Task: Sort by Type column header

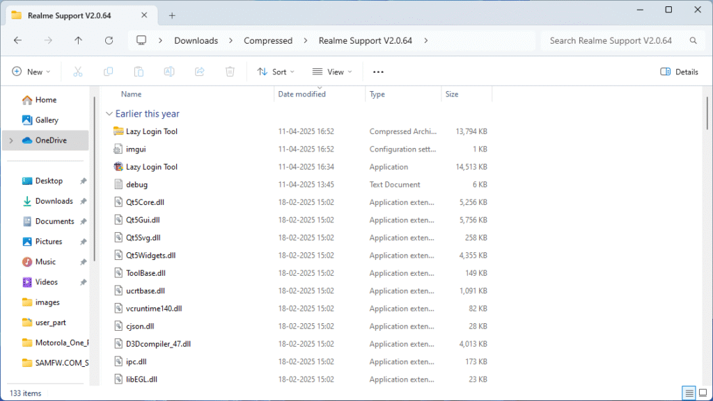Action: 377,95
